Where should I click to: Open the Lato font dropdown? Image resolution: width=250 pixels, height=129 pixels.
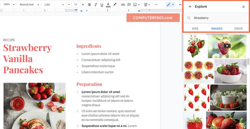pos(54,5)
